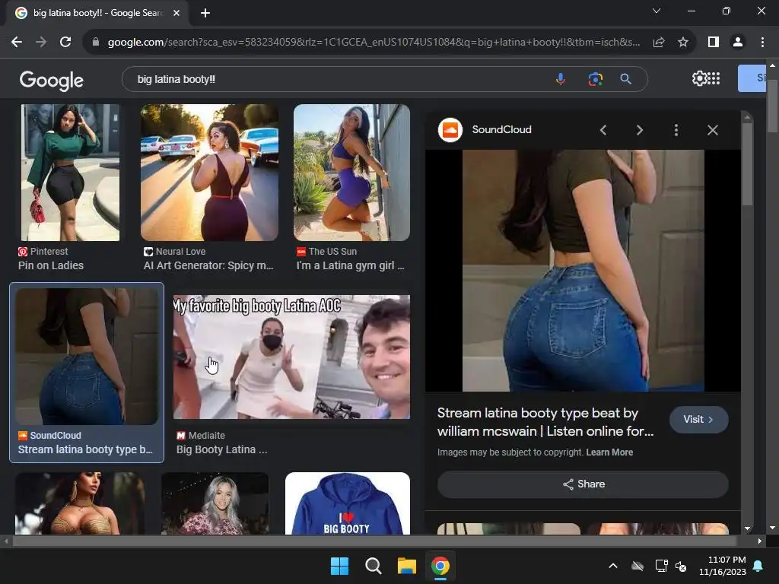
Task: Open the notifications bell
Action: (x=758, y=566)
